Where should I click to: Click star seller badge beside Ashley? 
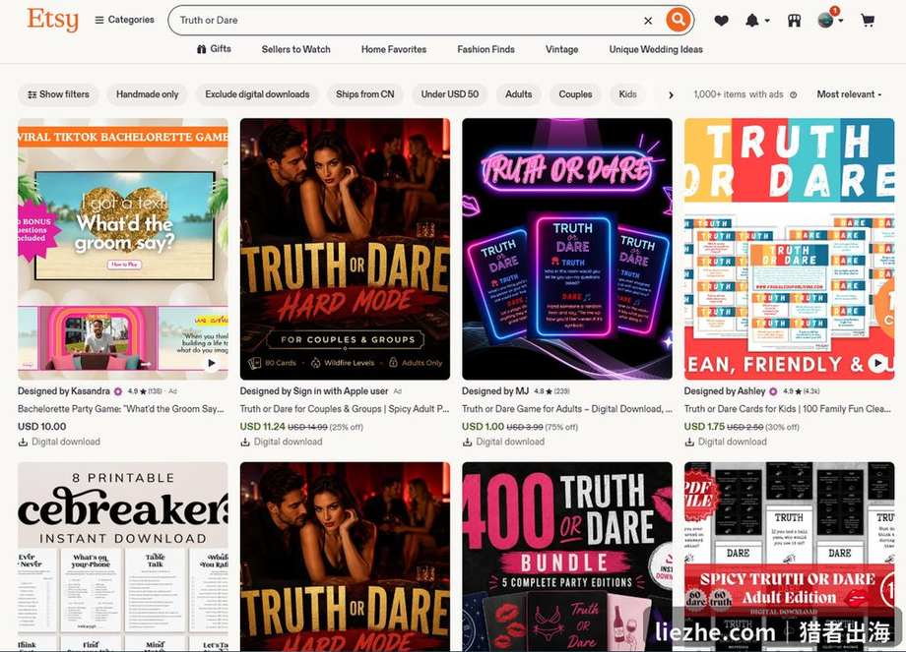pos(773,391)
